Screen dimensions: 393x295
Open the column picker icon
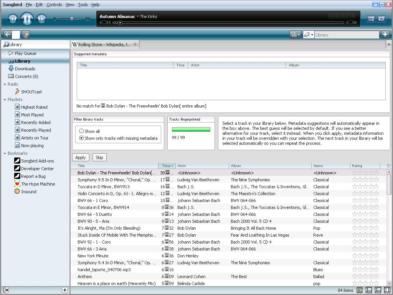(389, 166)
